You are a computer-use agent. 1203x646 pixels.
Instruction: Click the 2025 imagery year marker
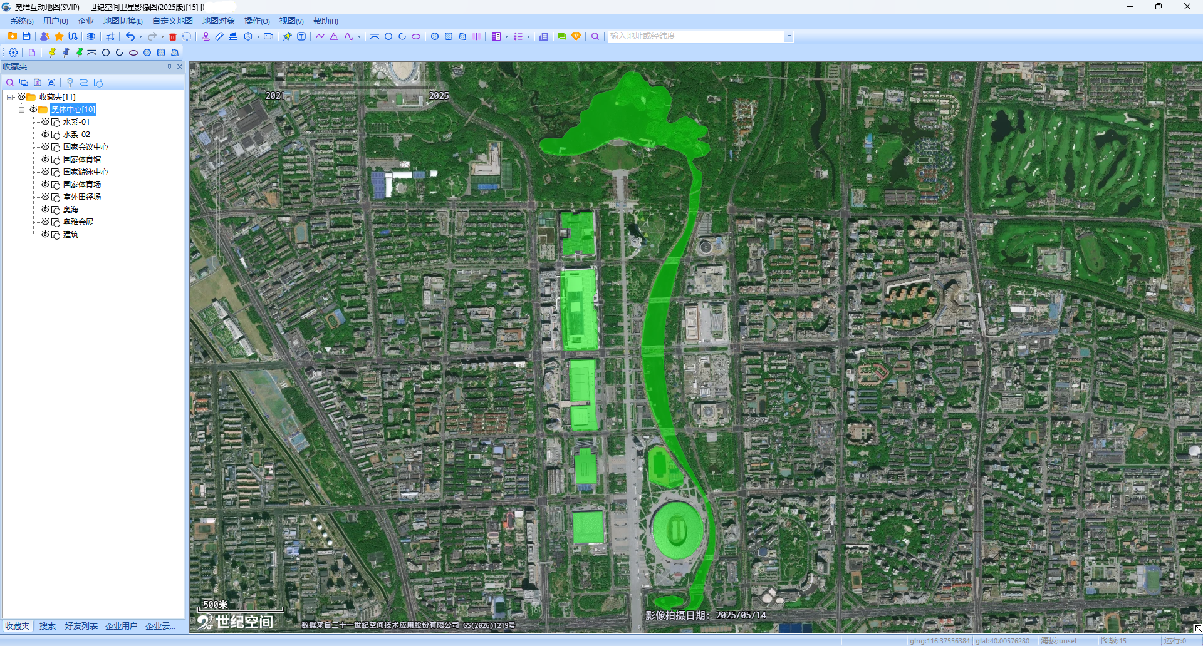439,96
